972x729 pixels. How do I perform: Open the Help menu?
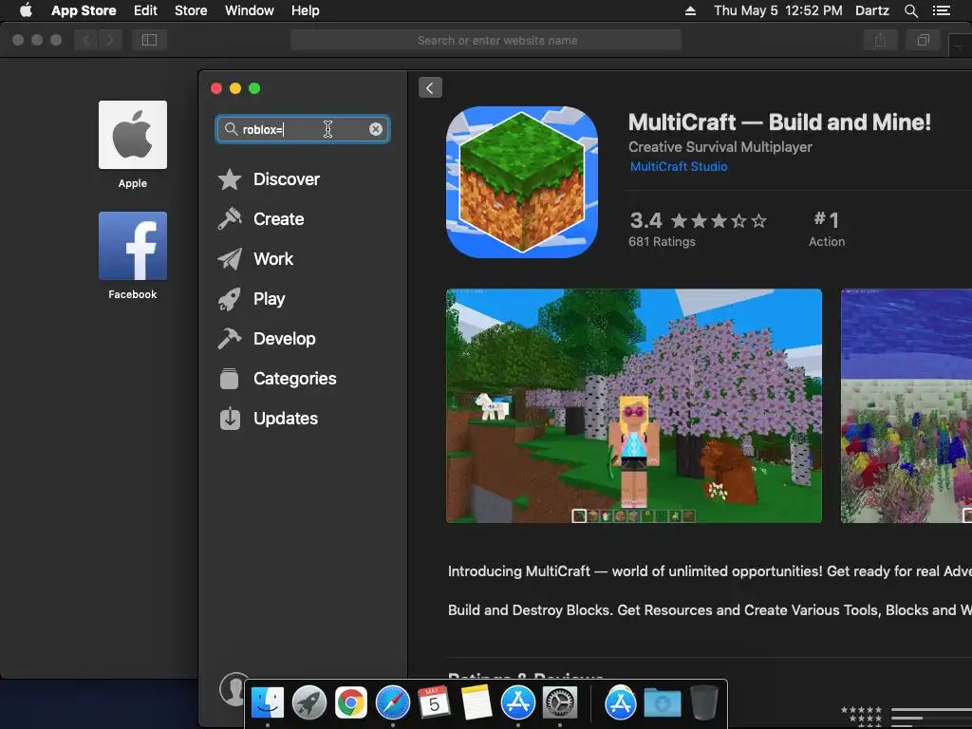(x=305, y=10)
